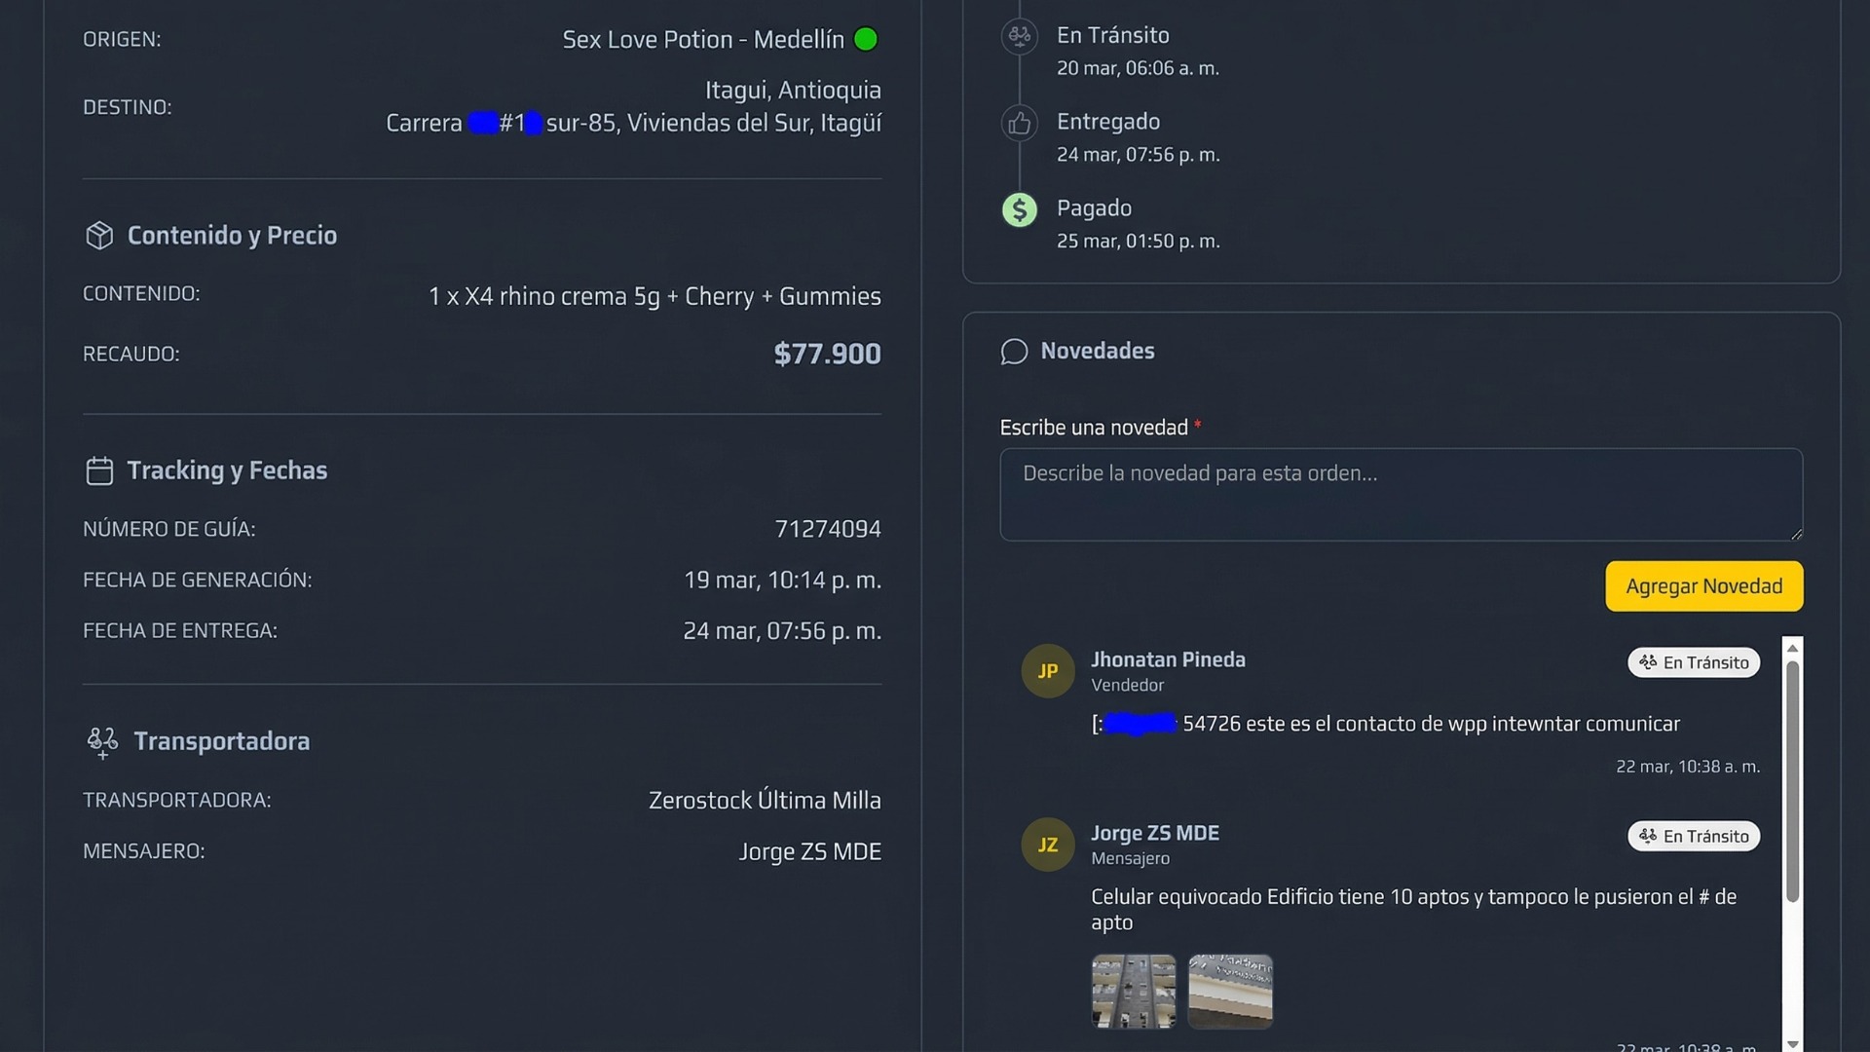Click En Tránsito badge on Jorge's note
This screenshot has width=1870, height=1052.
click(x=1693, y=836)
